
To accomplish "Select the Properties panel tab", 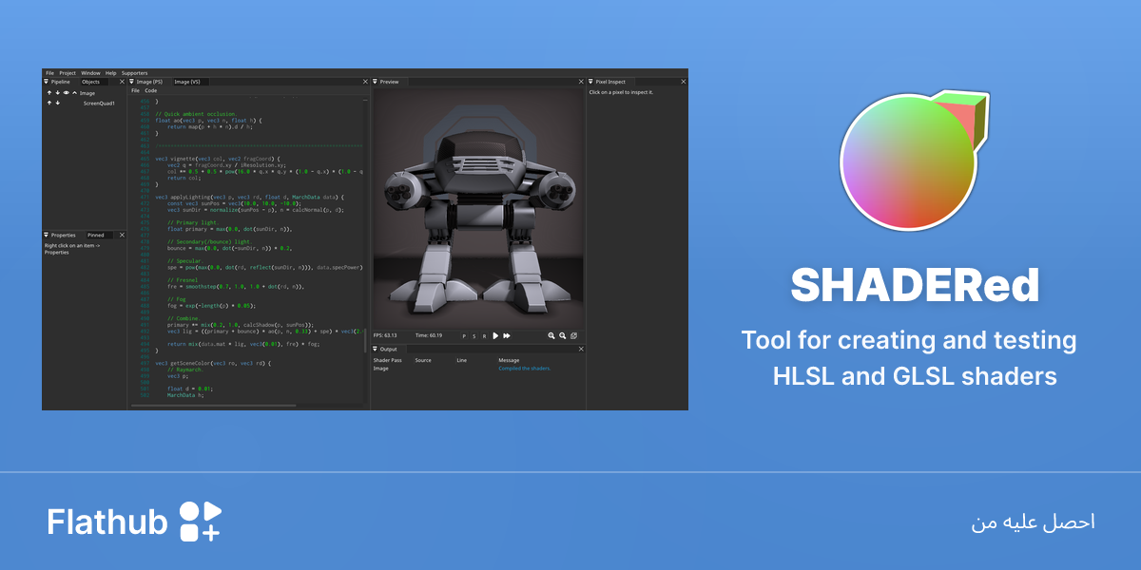I will click(64, 235).
